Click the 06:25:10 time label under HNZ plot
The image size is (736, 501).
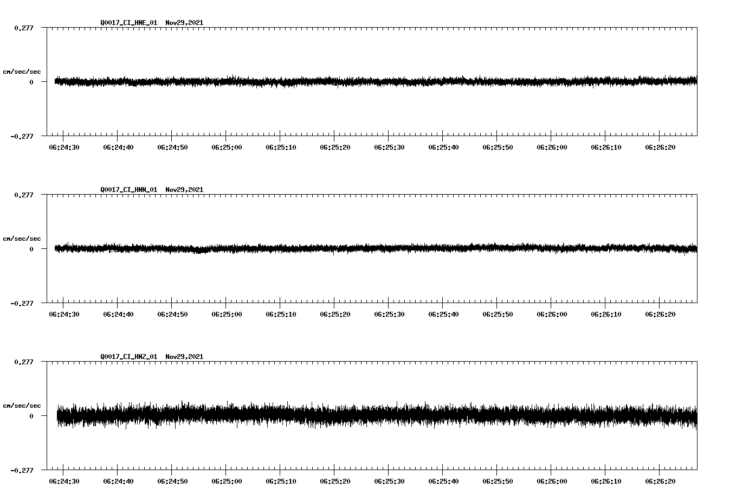[x=281, y=481]
